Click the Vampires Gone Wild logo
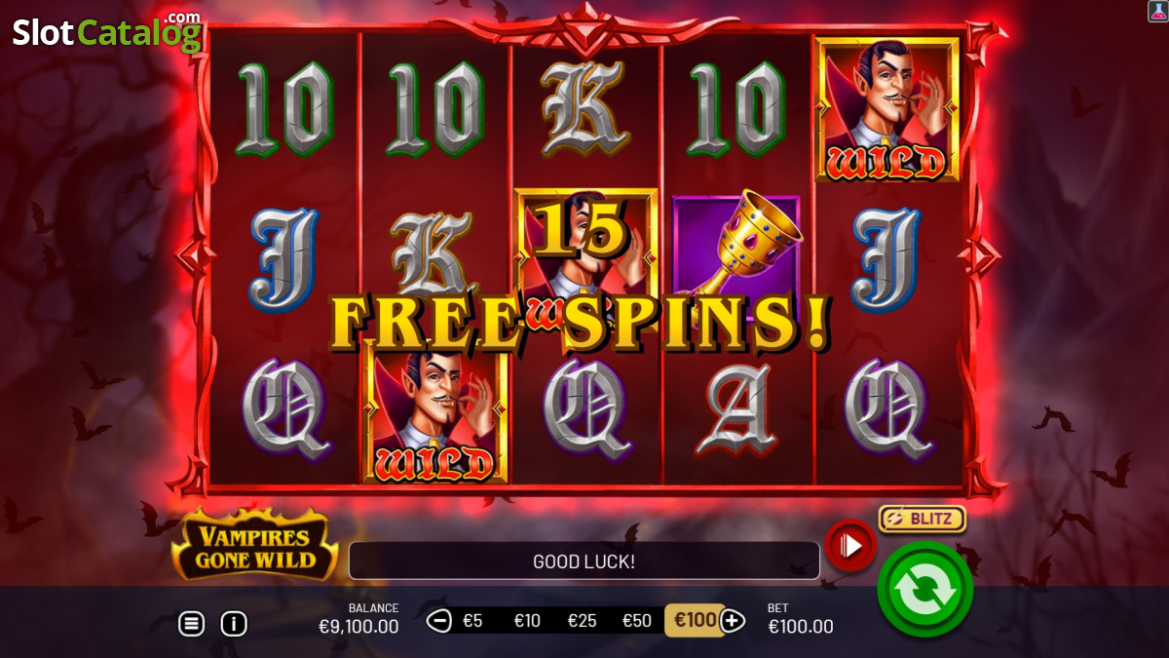The image size is (1169, 658). 255,544
